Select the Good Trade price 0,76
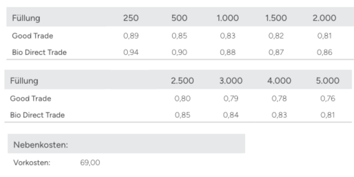Screen dimensions: 354x177 tap(328, 98)
